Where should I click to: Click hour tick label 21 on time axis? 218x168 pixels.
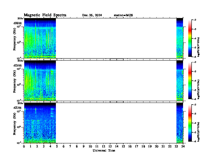[163, 146]
